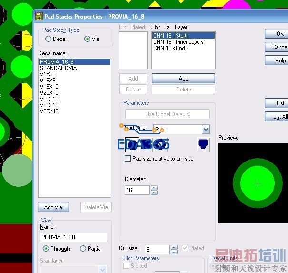Click the List button
This screenshot has width=288, height=273.
tap(277, 103)
